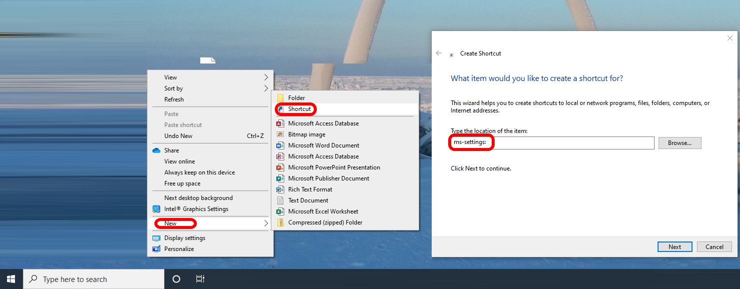Viewport: 740px width, 289px height.
Task: Create a new Folder from the submenu
Action: (x=297, y=97)
